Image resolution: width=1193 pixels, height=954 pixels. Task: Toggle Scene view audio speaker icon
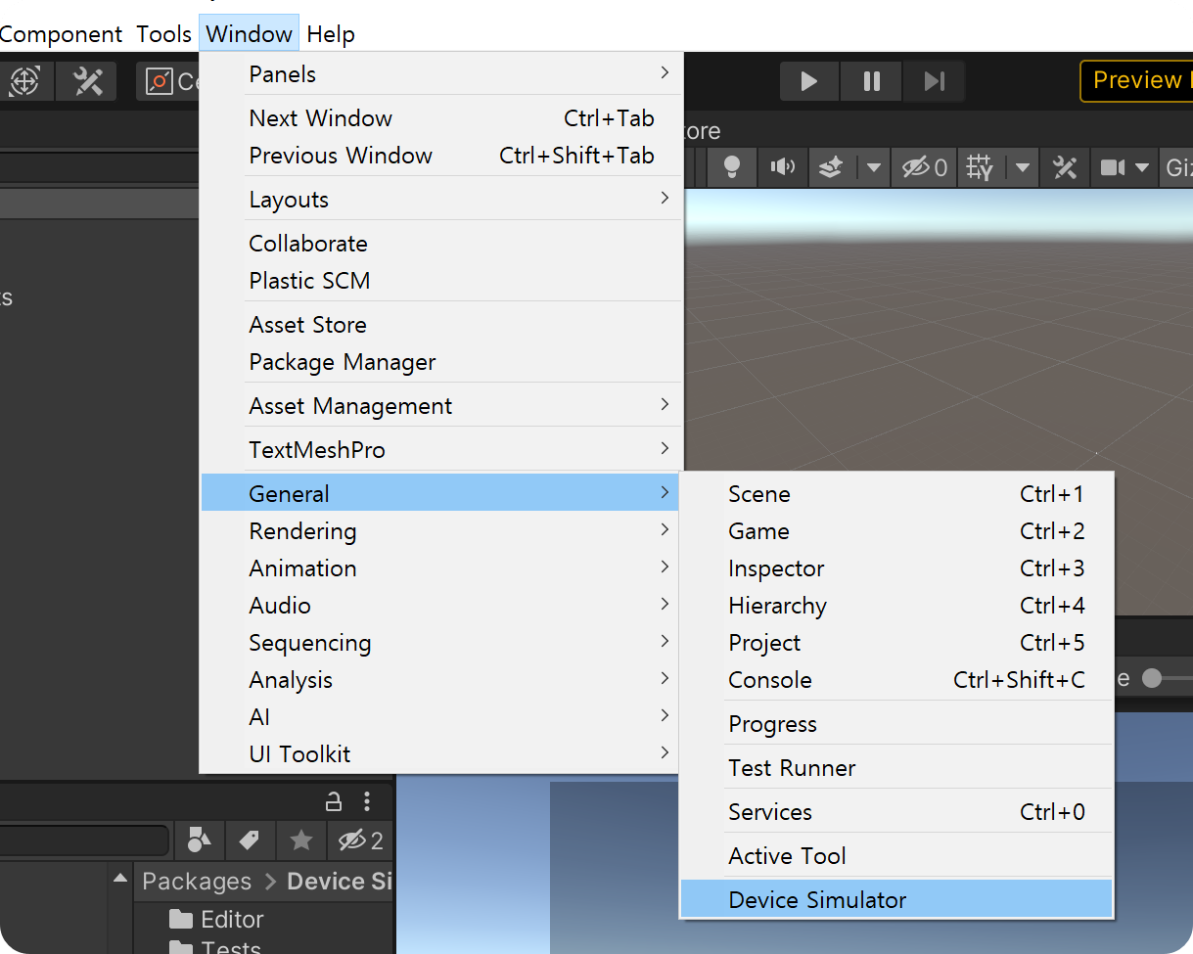(x=782, y=167)
